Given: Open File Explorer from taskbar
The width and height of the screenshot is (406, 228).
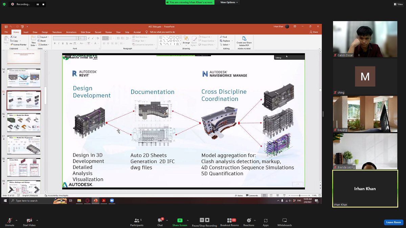Looking at the screenshot, I should [79, 201].
